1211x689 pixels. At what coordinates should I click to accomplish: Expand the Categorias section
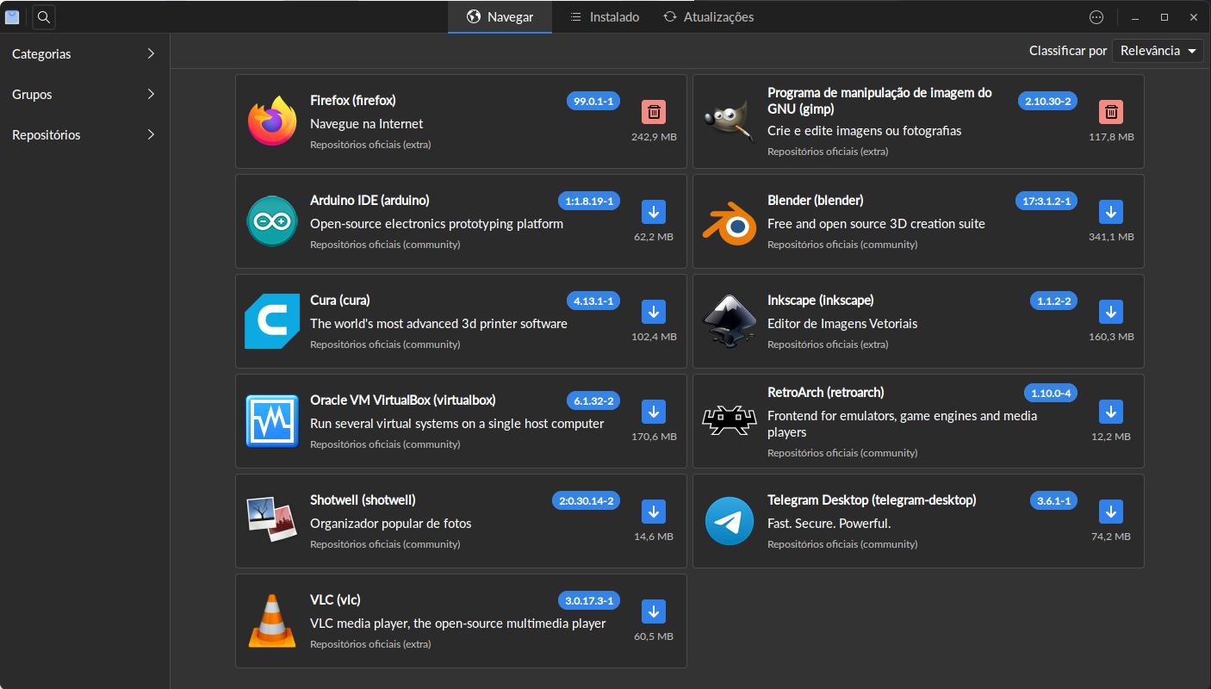[82, 53]
